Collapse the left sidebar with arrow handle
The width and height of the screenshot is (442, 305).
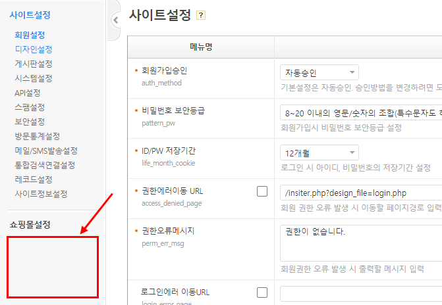click(115, 20)
